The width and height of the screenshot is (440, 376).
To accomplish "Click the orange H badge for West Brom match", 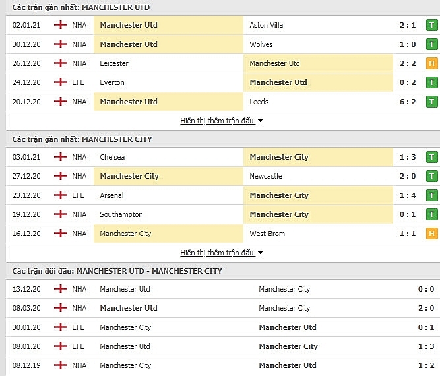I will [432, 234].
